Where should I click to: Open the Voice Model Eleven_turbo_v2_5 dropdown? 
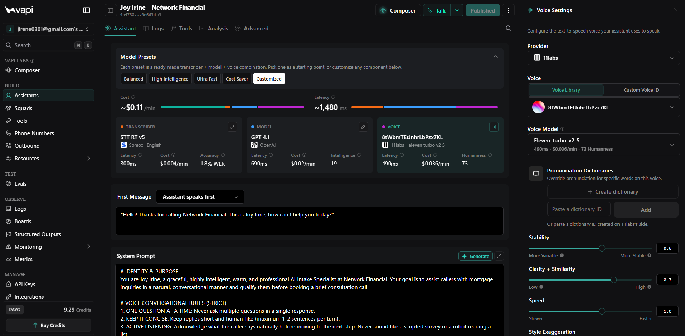tap(603, 145)
